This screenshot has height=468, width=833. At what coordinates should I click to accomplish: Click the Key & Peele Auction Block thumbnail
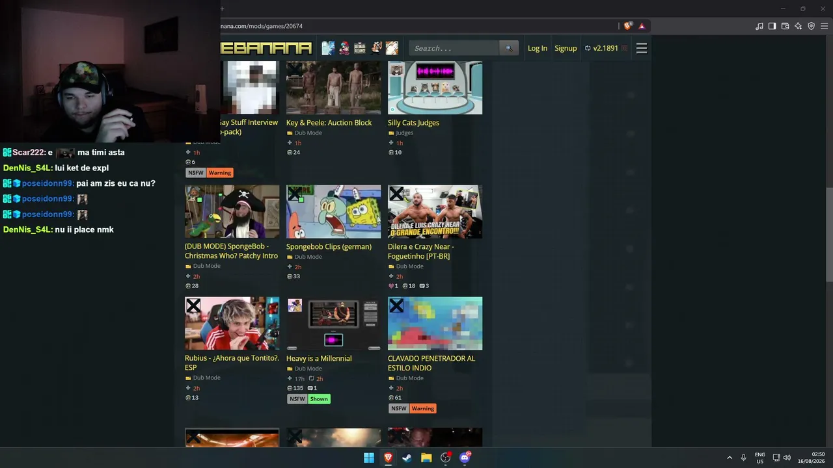coord(334,88)
